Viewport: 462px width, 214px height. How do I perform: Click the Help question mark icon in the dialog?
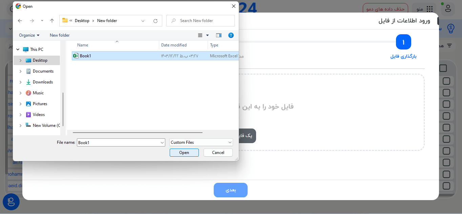click(x=231, y=35)
